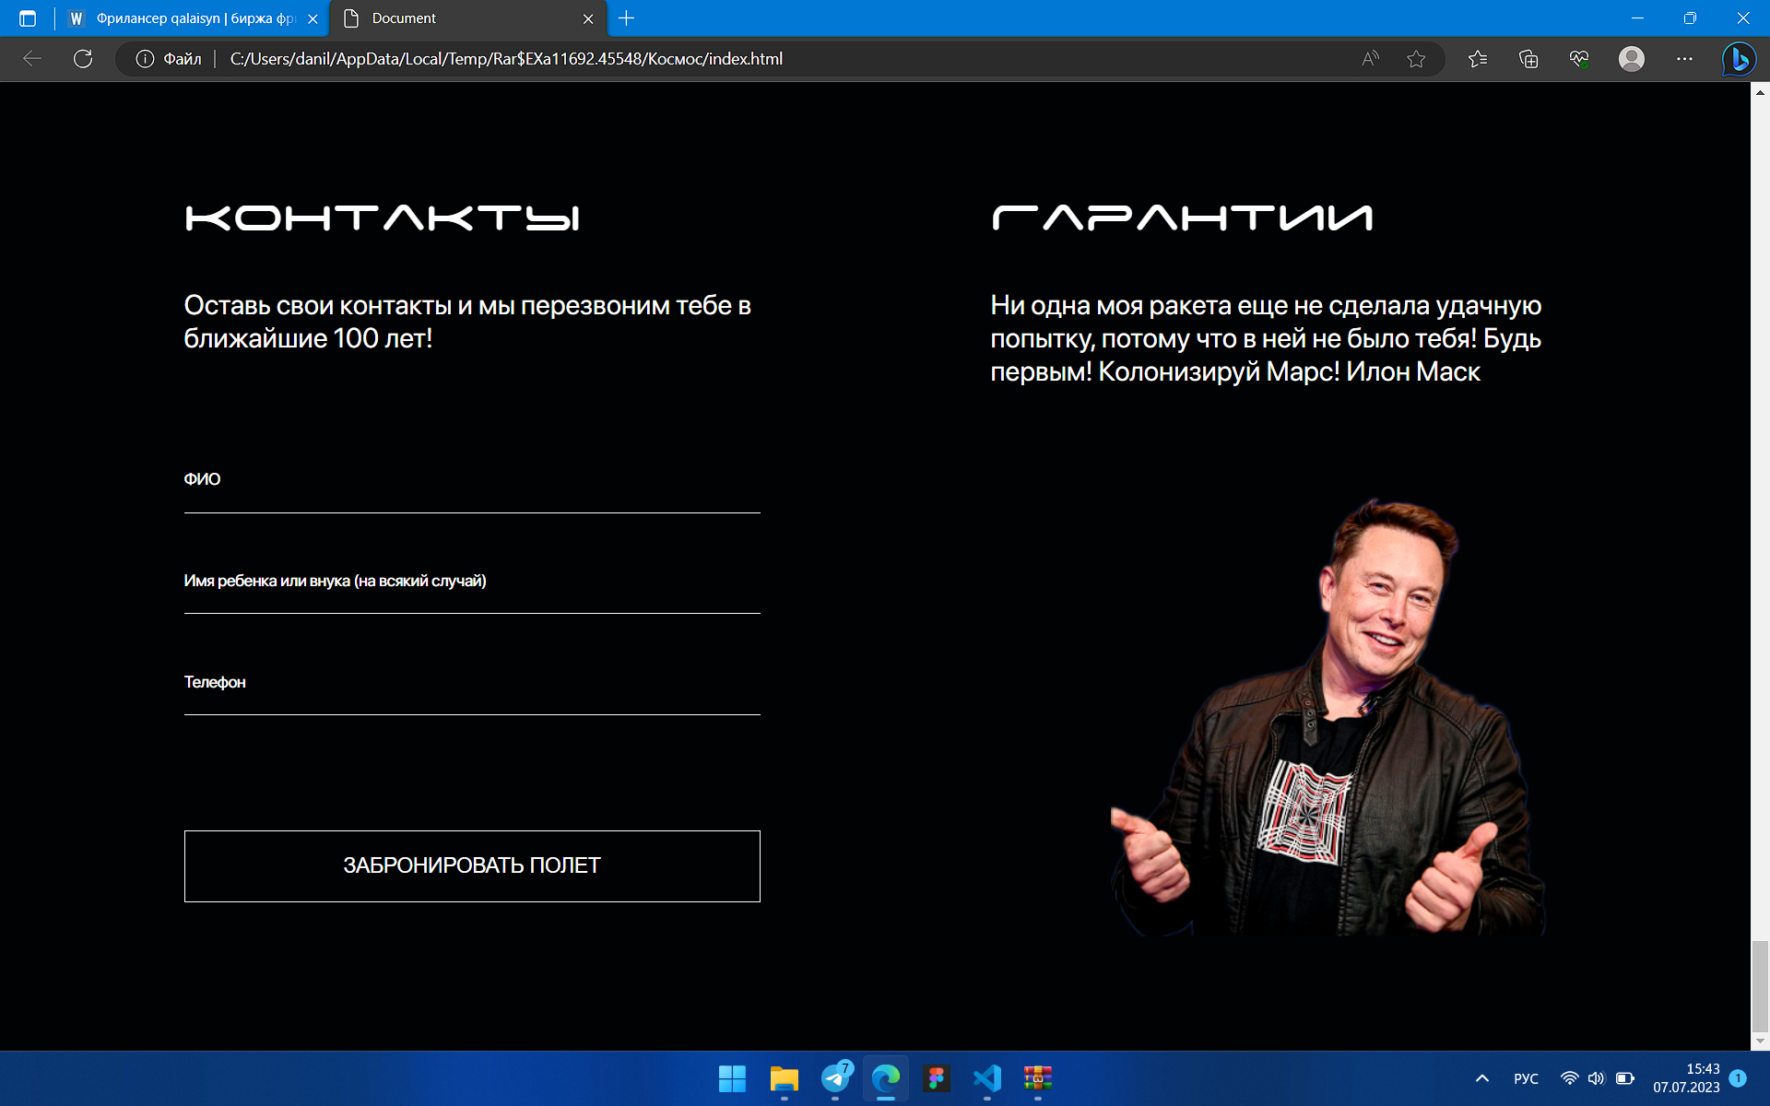Open tab actions menu icon

pyautogui.click(x=28, y=18)
